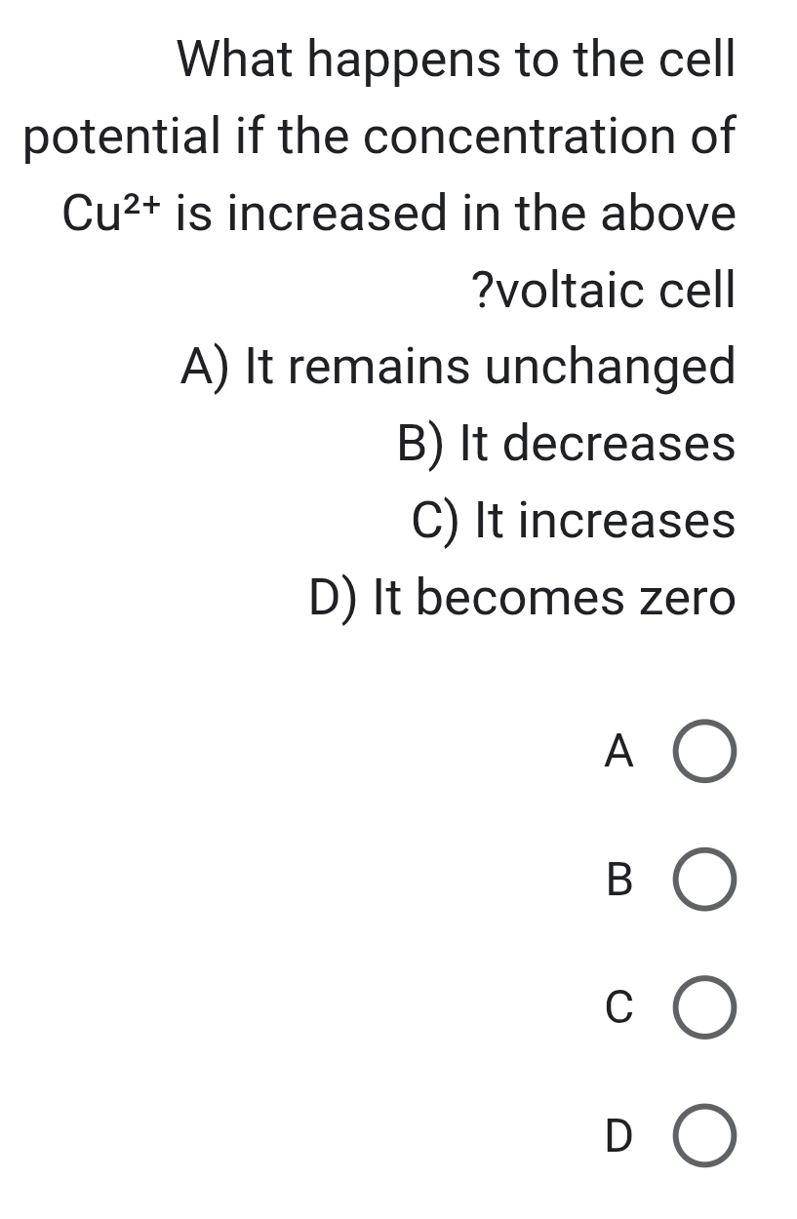Click the letter A label beside radio
The image size is (797, 1219).
coord(618,753)
